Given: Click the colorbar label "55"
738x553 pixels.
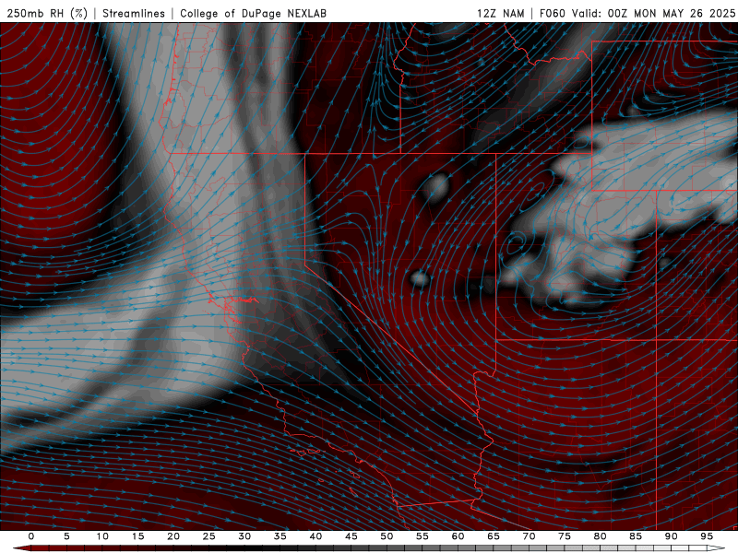Looking at the screenshot, I should pos(423,536).
